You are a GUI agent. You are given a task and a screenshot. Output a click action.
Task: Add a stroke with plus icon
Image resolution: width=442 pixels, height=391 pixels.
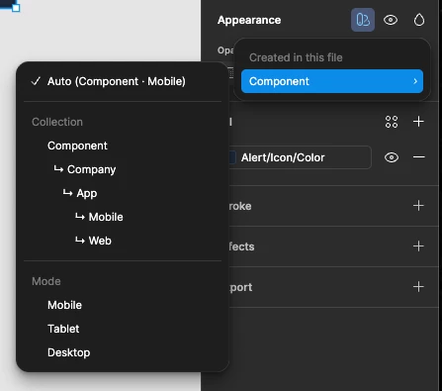coord(418,206)
